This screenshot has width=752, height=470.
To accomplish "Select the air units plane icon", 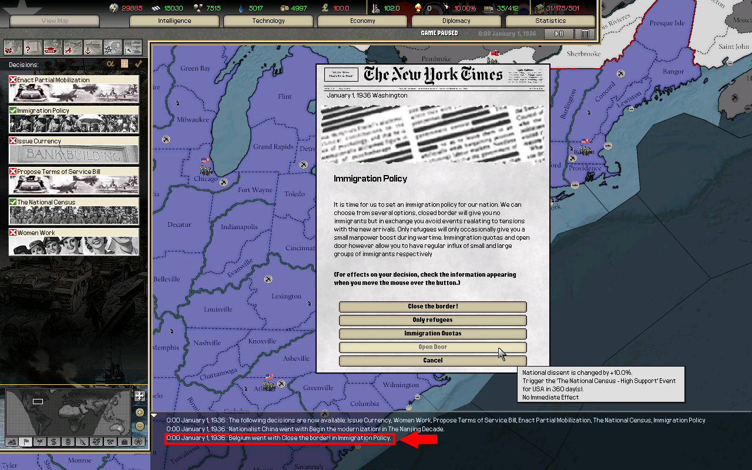I will pyautogui.click(x=73, y=47).
